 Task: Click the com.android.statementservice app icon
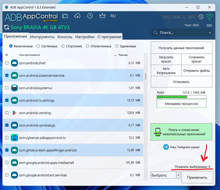click(14, 75)
